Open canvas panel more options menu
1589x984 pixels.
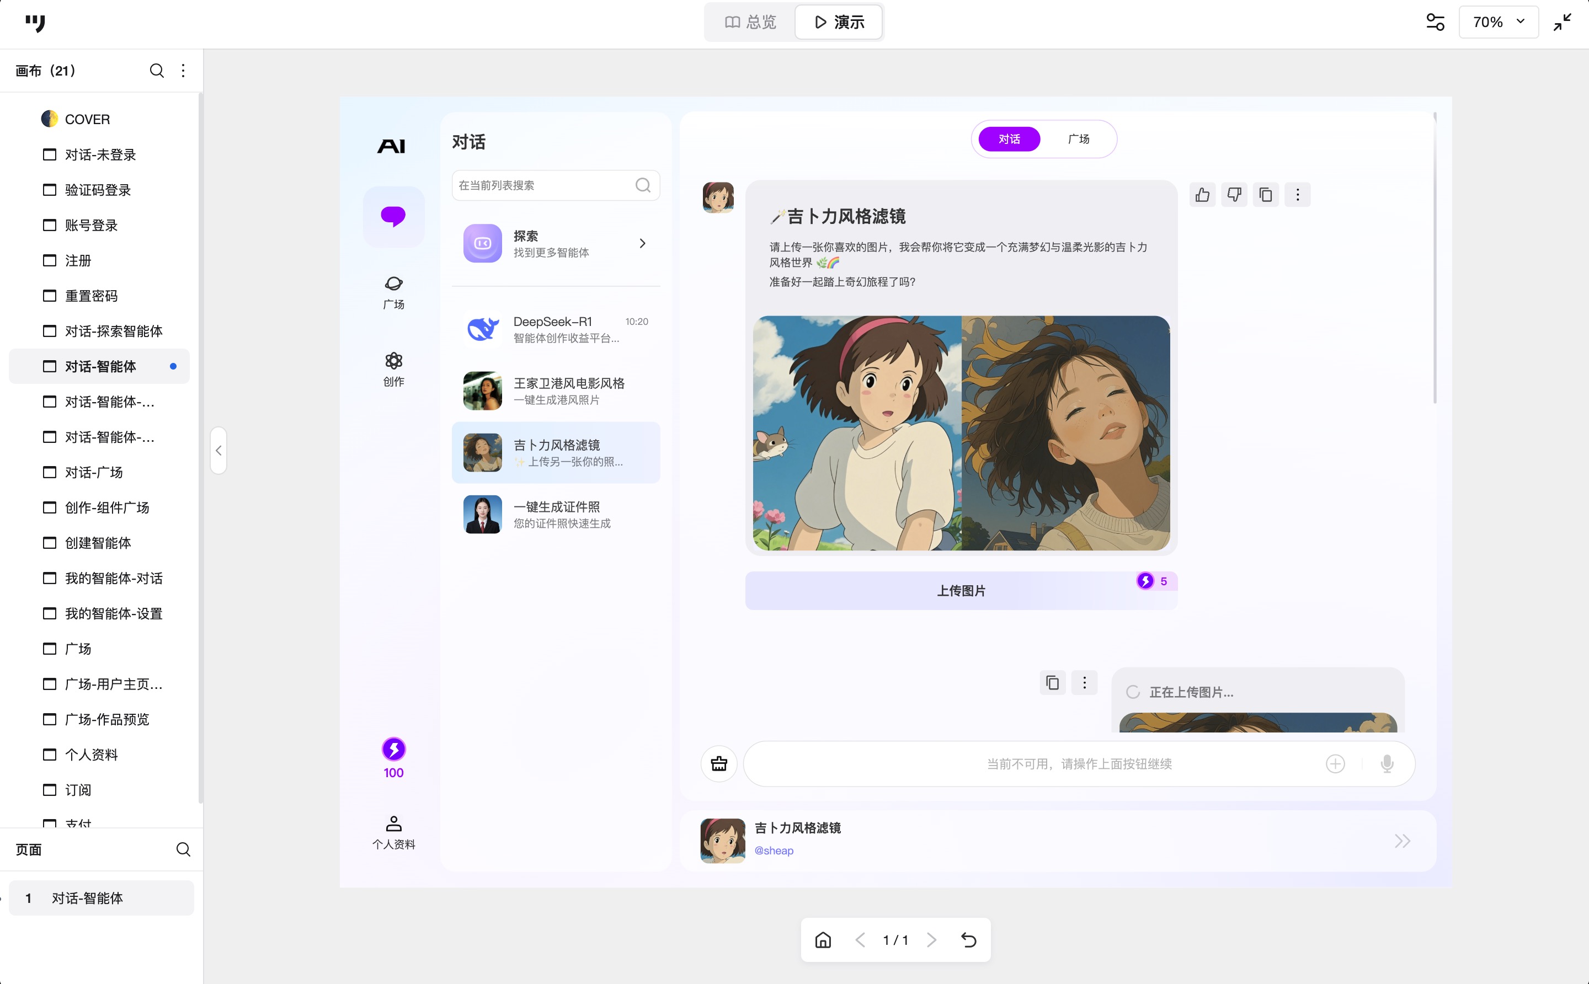click(x=183, y=70)
